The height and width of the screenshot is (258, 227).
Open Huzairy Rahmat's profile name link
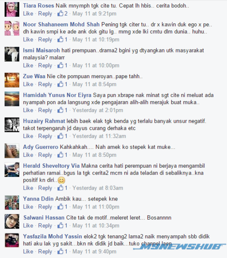pyautogui.click(x=44, y=121)
